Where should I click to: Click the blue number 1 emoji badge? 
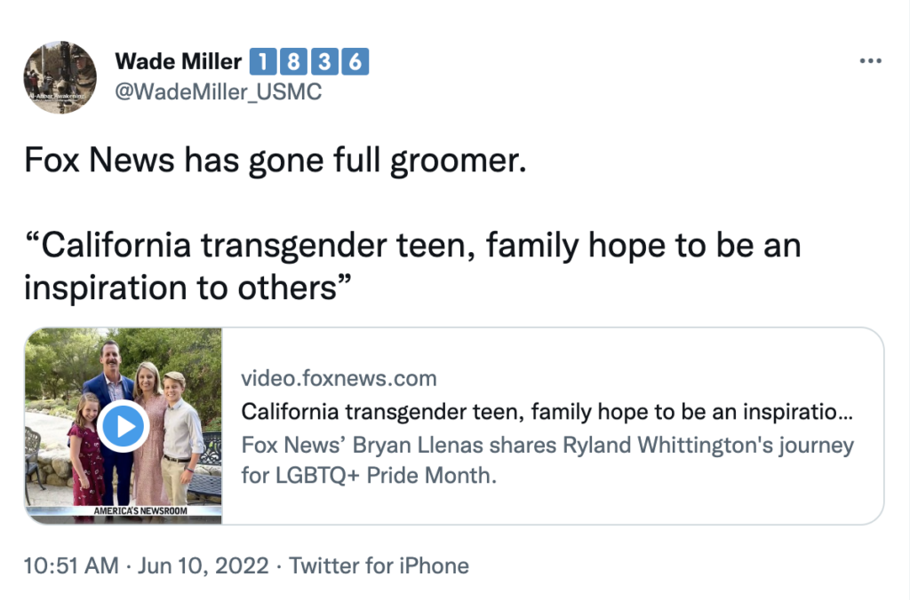[263, 62]
